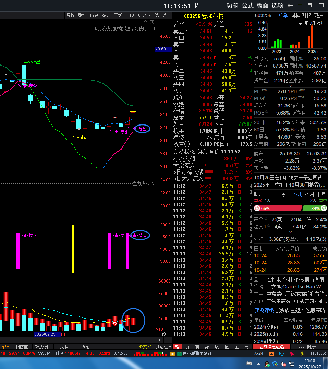Select 同季 profit comparison mode

click(x=295, y=15)
